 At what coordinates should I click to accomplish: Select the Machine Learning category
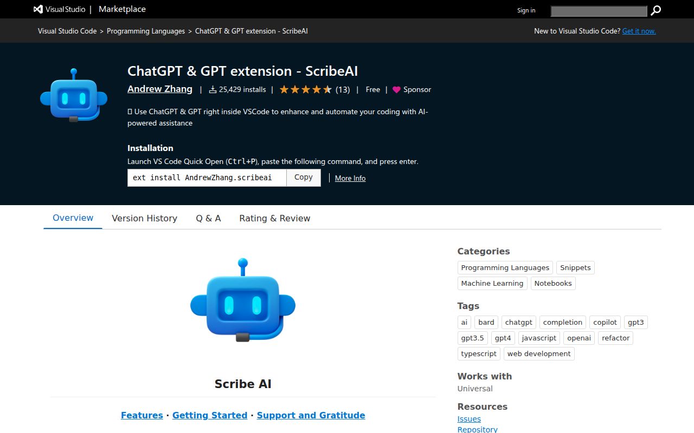tap(492, 283)
